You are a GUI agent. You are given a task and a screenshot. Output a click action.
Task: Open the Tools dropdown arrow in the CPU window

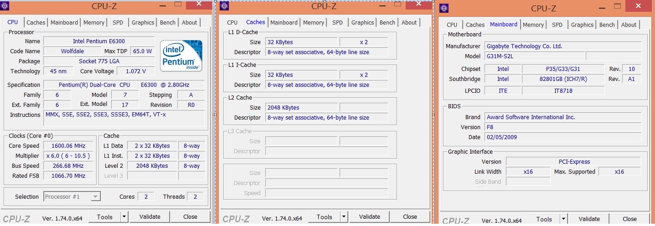point(124,217)
